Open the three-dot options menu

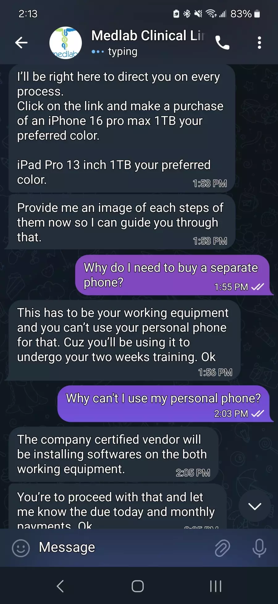point(259,43)
